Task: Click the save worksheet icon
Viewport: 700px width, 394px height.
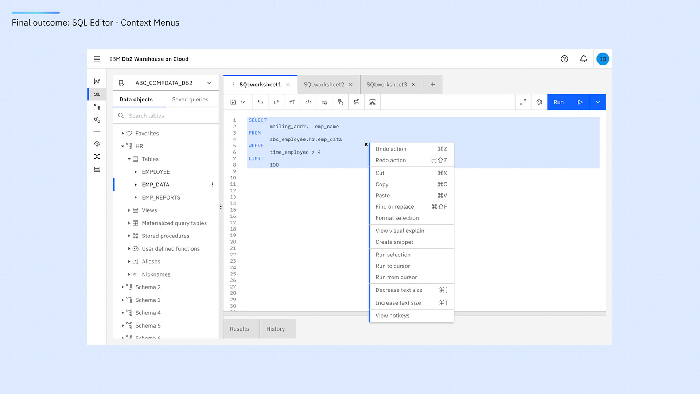Action: click(x=233, y=102)
